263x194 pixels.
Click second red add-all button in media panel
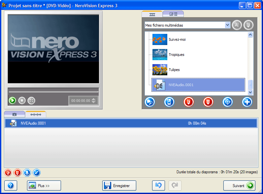tap(208, 102)
